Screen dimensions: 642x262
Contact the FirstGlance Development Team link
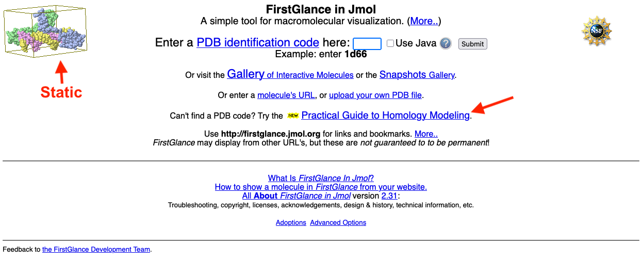tap(96, 250)
